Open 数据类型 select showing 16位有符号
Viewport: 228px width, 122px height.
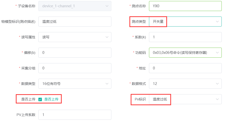click(x=75, y=84)
